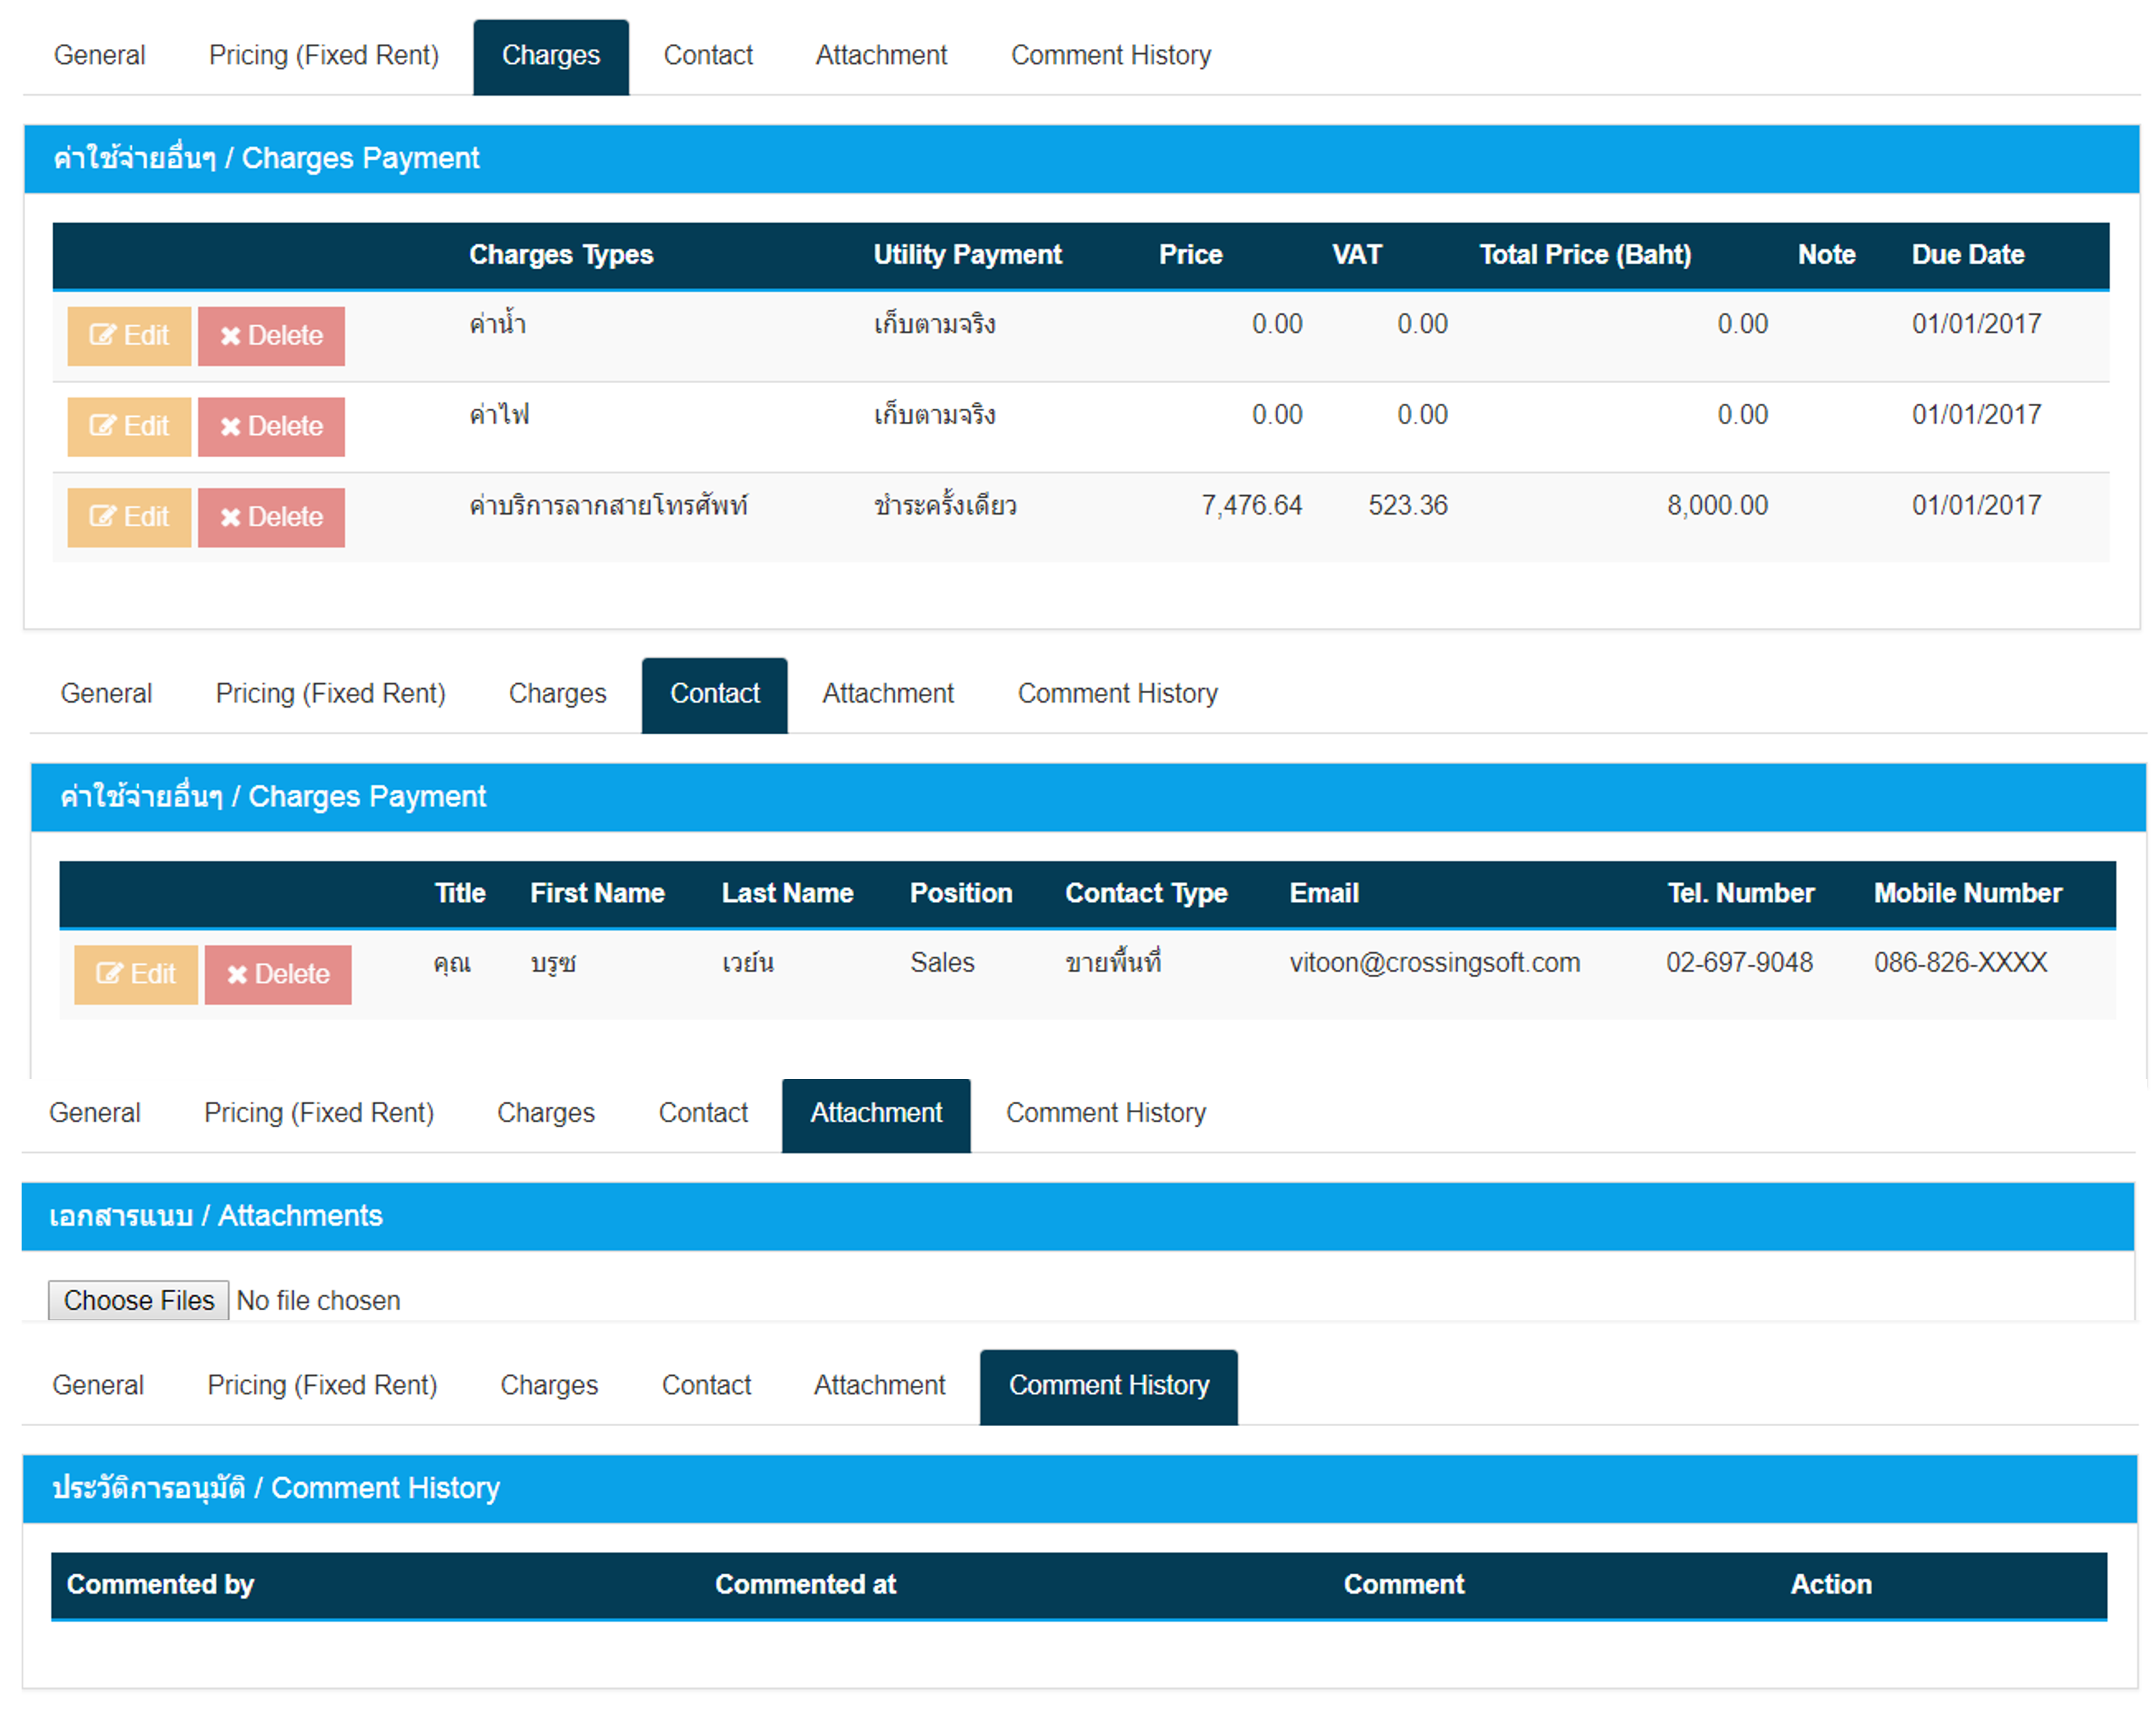2156x1709 pixels.
Task: Click the ขายพื้นที่ contact type cell
Action: (x=1113, y=963)
